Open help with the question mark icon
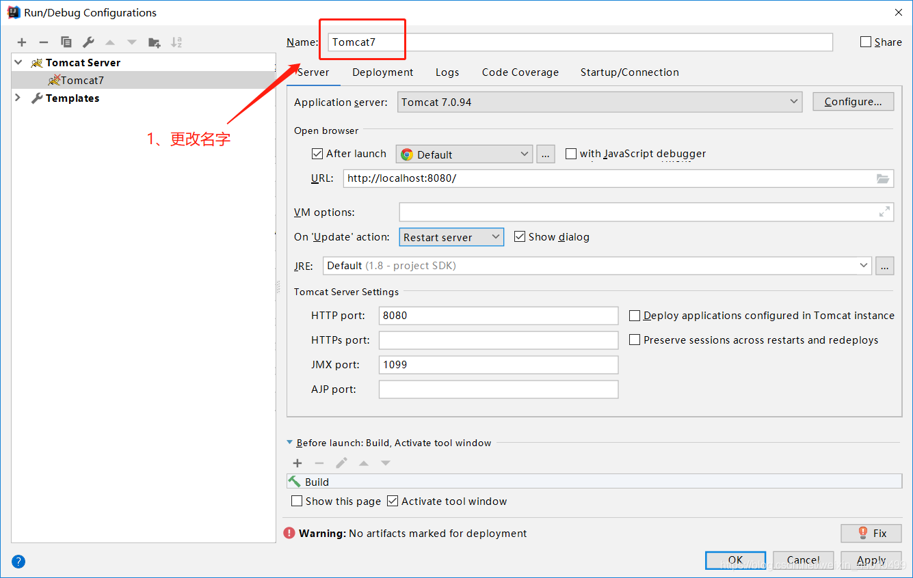This screenshot has width=913, height=578. [18, 562]
